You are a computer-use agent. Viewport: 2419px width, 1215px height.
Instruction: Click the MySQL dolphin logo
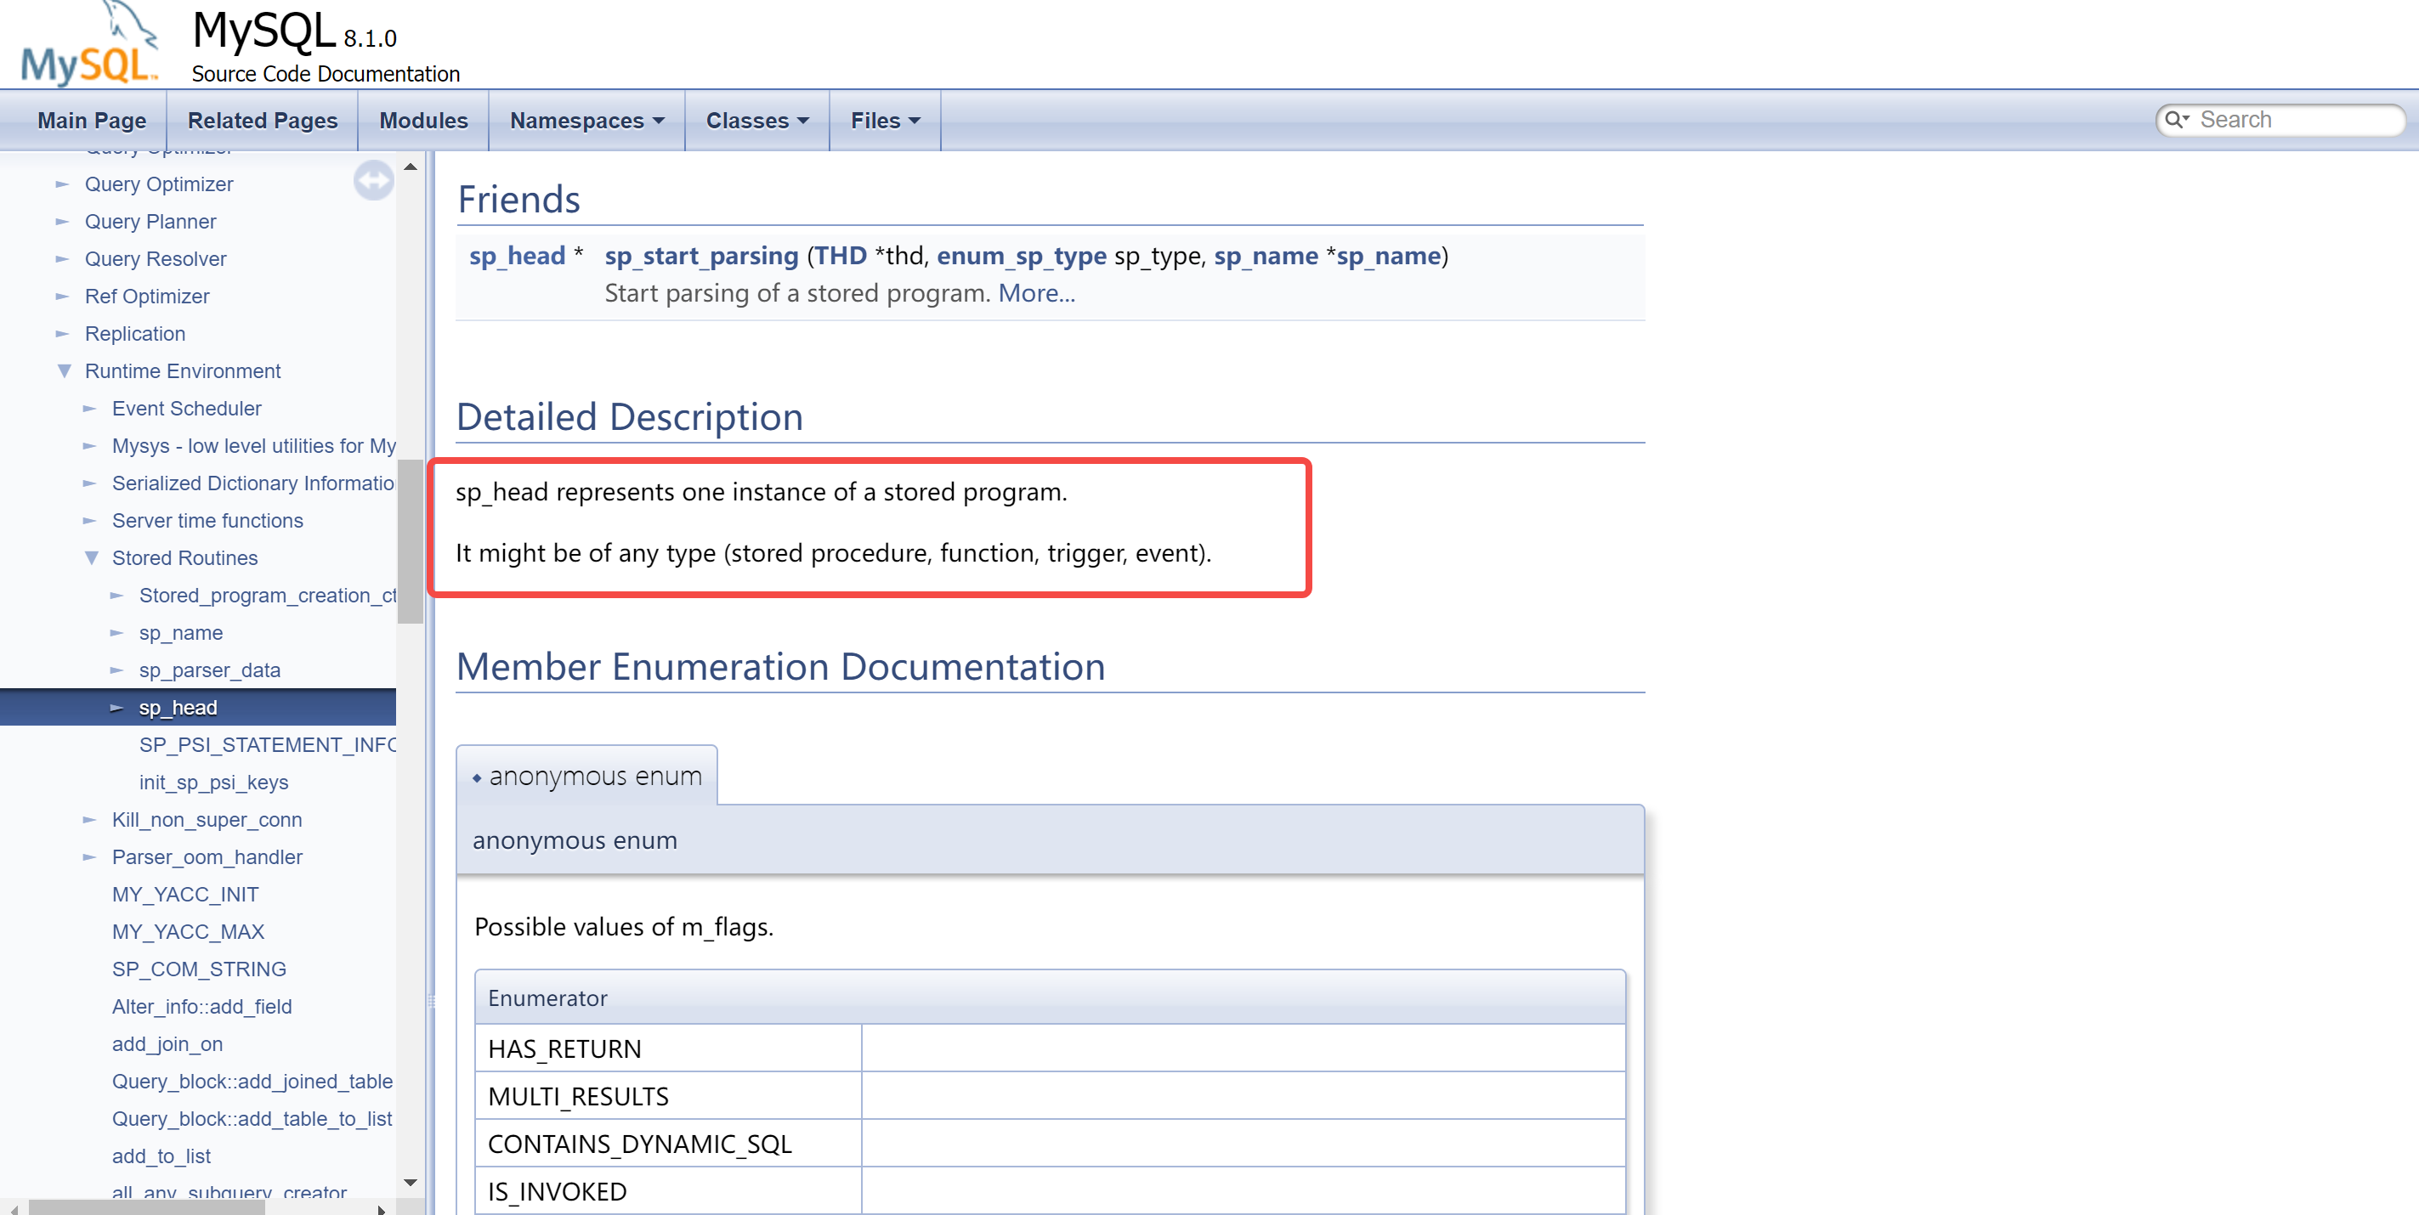(90, 45)
